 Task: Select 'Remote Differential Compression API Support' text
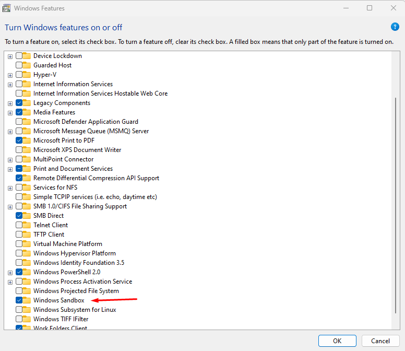pos(96,178)
